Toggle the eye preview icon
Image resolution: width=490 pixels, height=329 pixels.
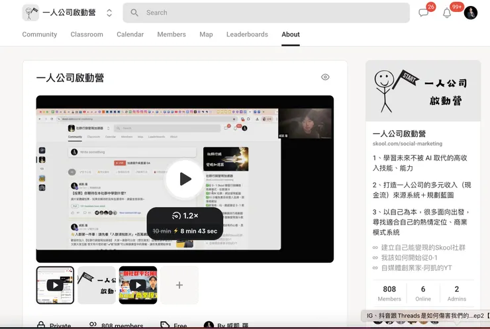(325, 77)
